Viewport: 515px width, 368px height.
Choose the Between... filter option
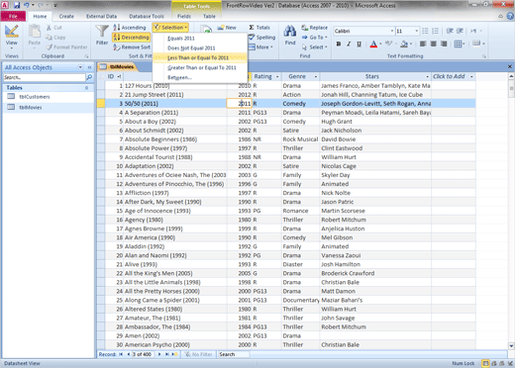point(200,77)
